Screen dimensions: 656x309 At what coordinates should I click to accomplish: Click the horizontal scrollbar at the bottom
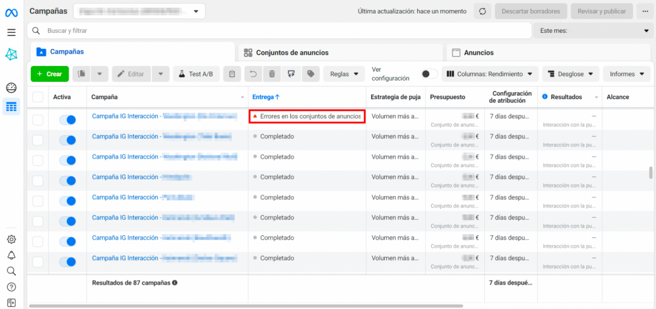(246, 306)
